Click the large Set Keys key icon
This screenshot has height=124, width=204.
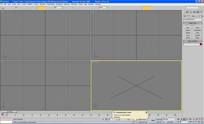click(153, 120)
